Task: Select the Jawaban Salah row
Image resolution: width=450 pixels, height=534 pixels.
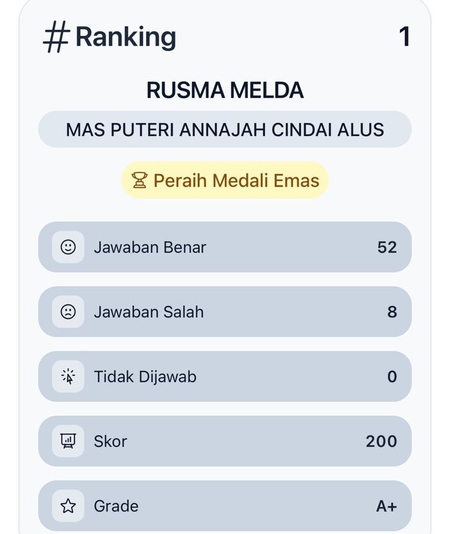Action: coord(225,311)
